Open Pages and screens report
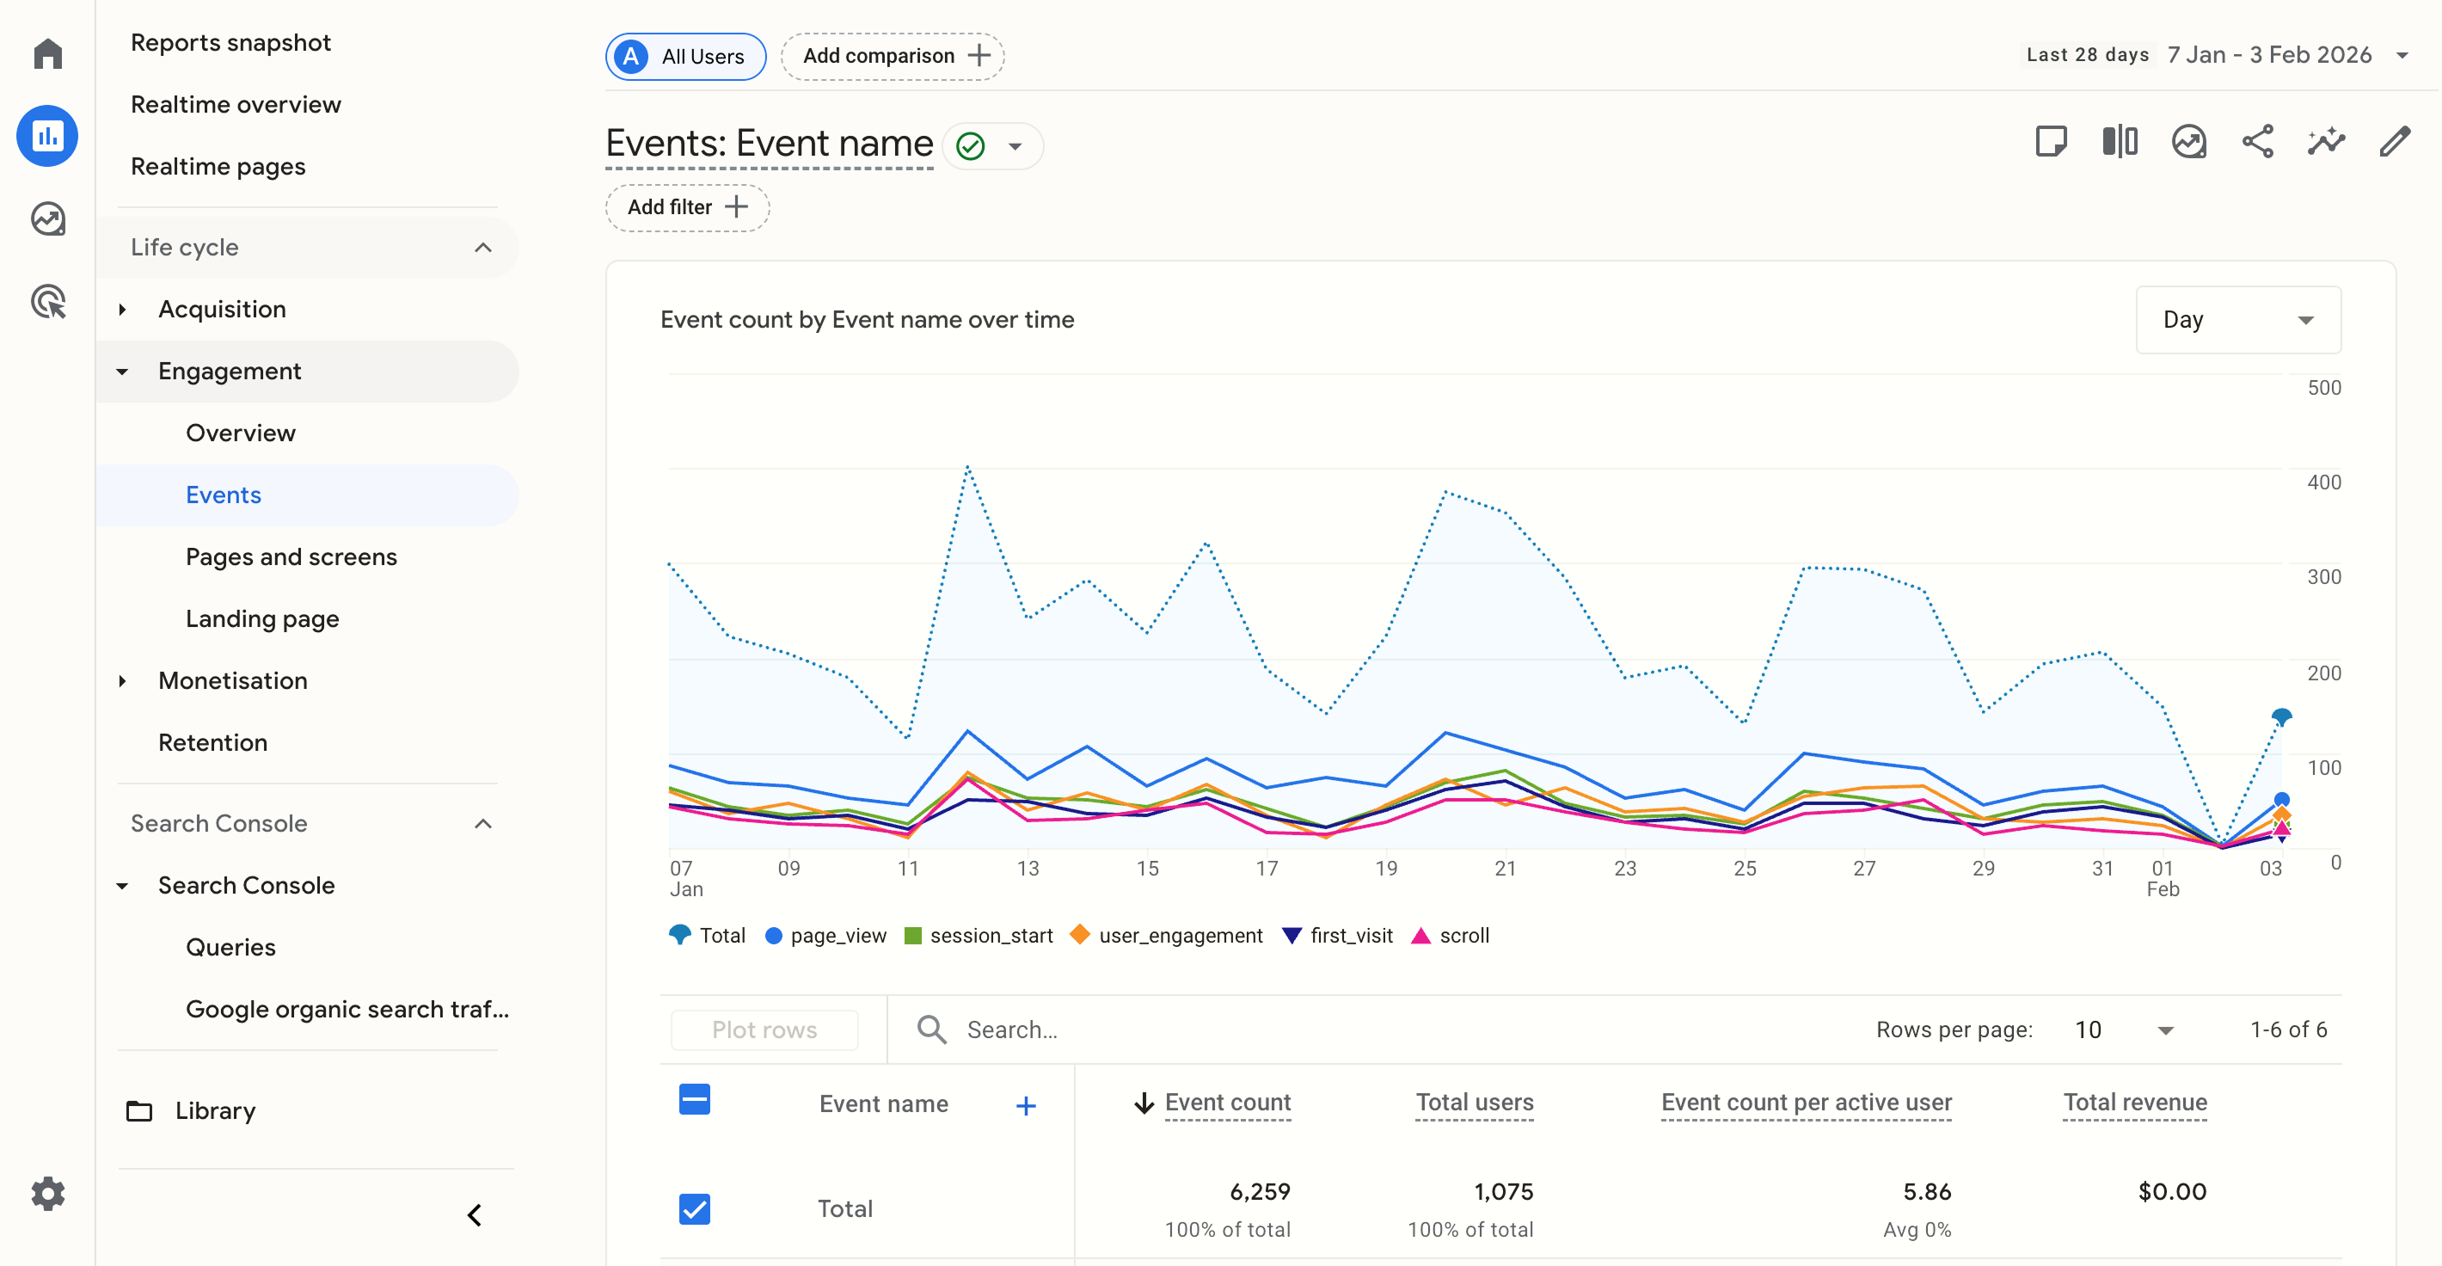Viewport: 2442px width, 1266px height. click(x=291, y=556)
